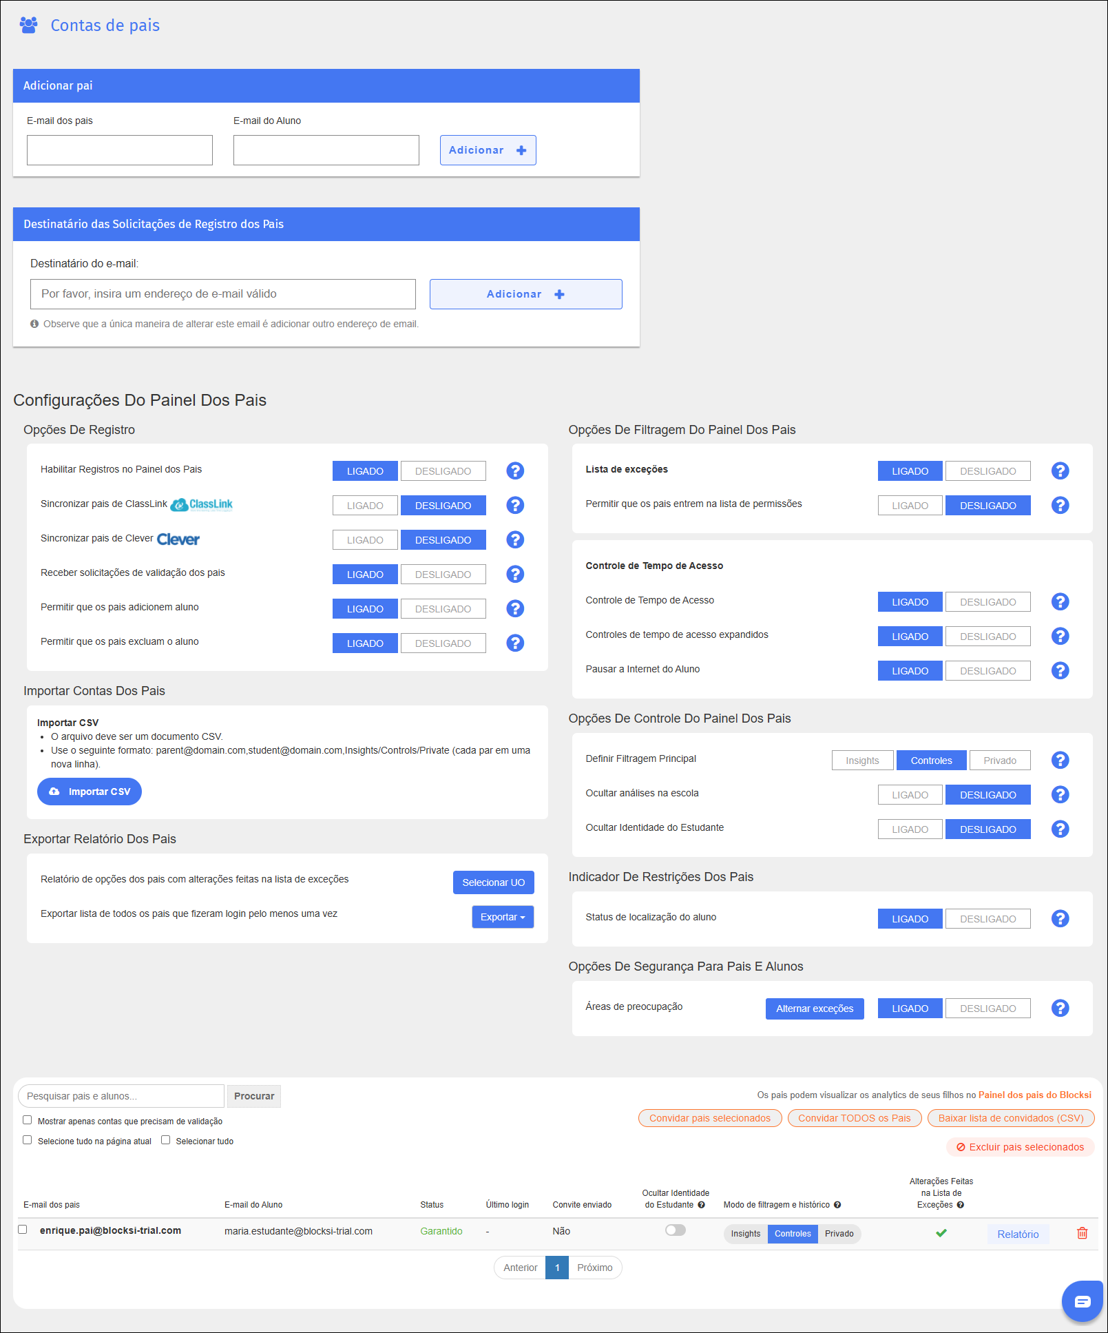Viewport: 1108px width, 1333px height.
Task: Click Adicionar in the Adicionar pai panel
Action: 488,150
